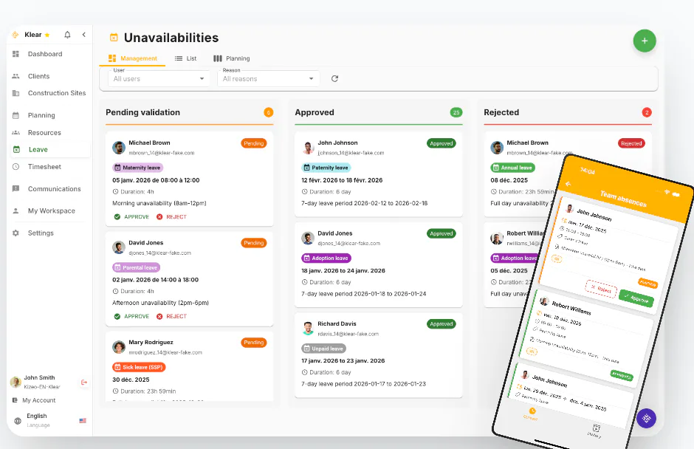This screenshot has width=694, height=449.
Task: Click the Pending validation count badge
Action: [268, 112]
